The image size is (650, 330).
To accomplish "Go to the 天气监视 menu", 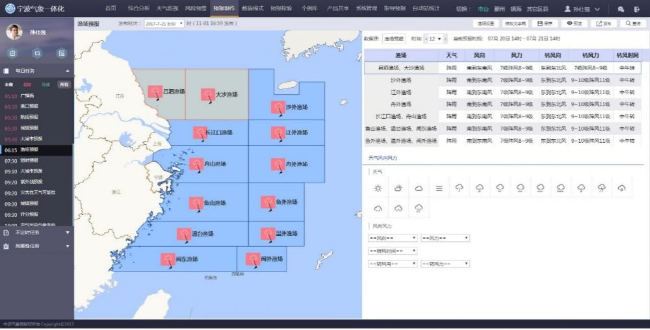I will coord(167,8).
